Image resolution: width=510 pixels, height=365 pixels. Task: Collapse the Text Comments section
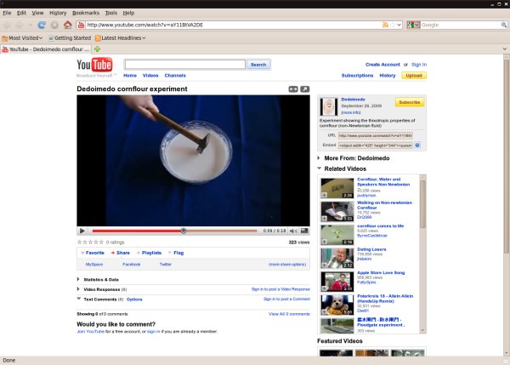(79, 299)
